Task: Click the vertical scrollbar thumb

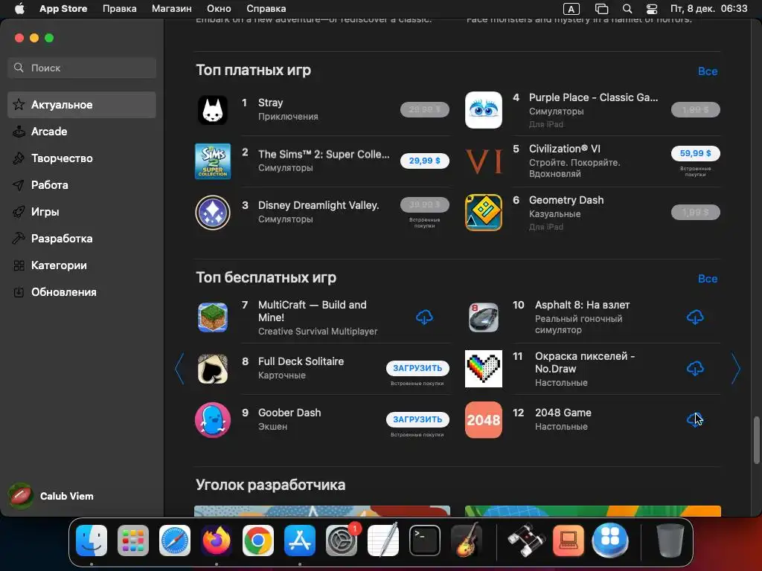Action: pos(757,440)
